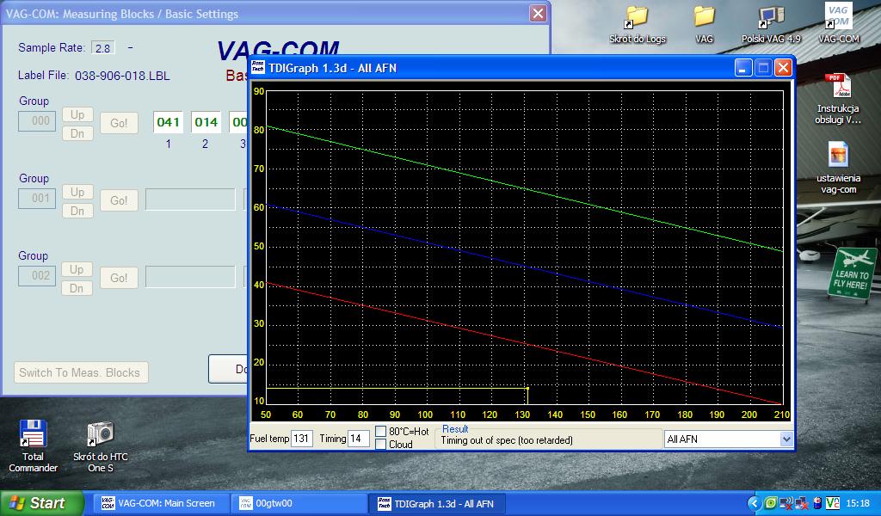Click the label file name 038-906-018.LBL
881x516 pixels.
pyautogui.click(x=122, y=76)
